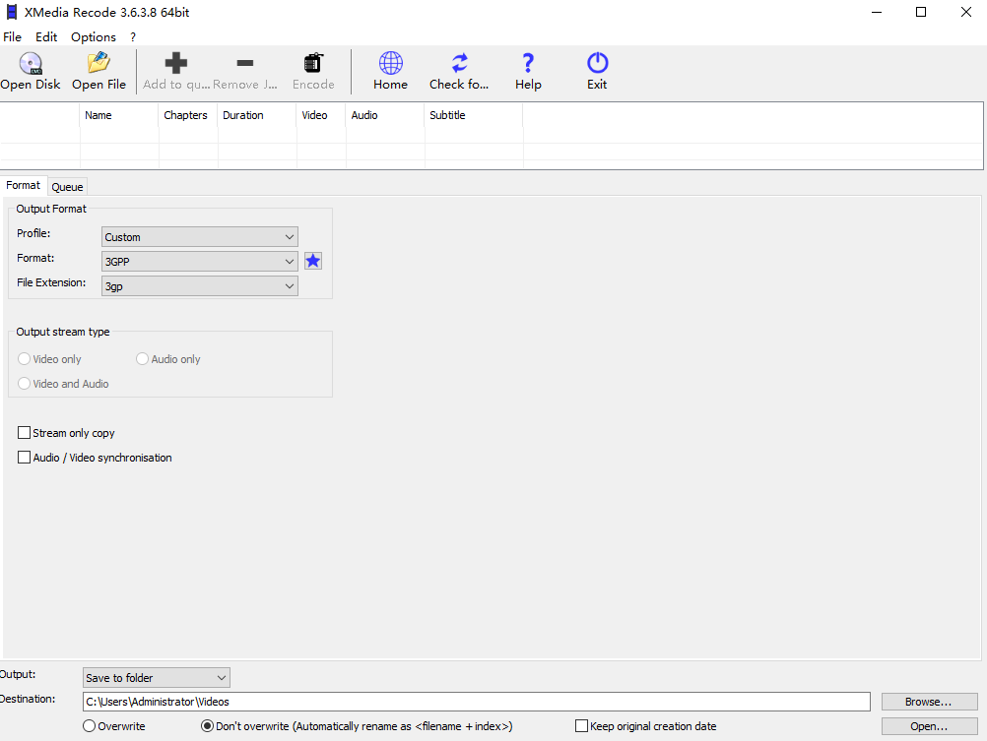Click the Chapters column header
Viewport: 987px width, 741px height.
coord(188,115)
